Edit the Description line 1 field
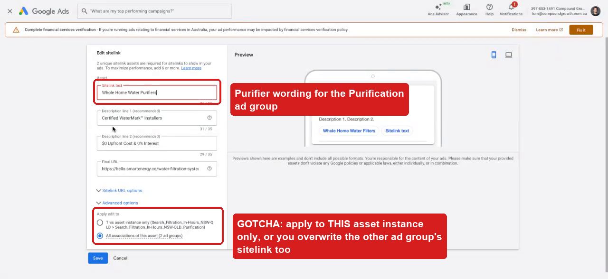 point(157,118)
